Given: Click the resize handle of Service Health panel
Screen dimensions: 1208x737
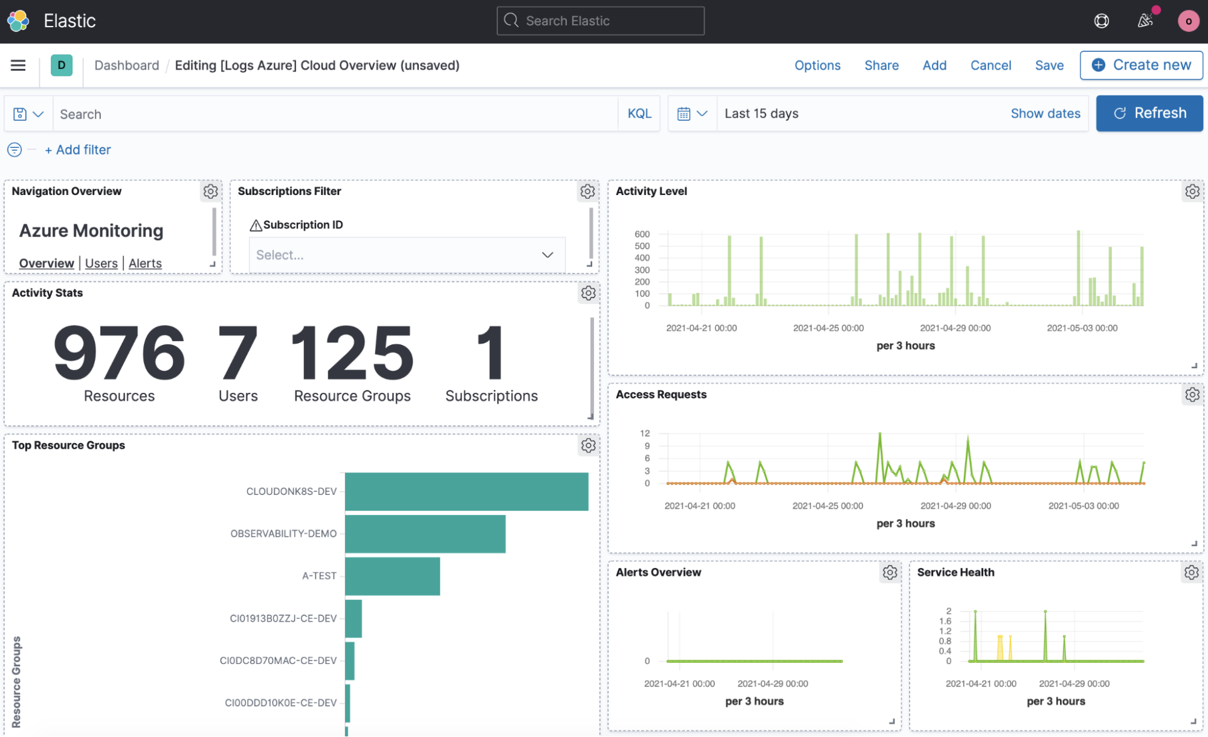Looking at the screenshot, I should 1193,721.
